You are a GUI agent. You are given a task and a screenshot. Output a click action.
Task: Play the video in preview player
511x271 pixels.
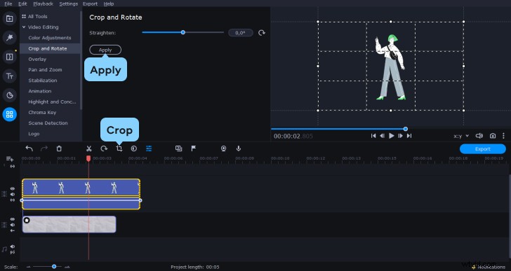tap(392, 136)
